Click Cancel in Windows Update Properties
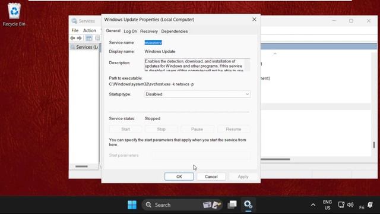Screen dimensions: 380x214 click(x=211, y=177)
